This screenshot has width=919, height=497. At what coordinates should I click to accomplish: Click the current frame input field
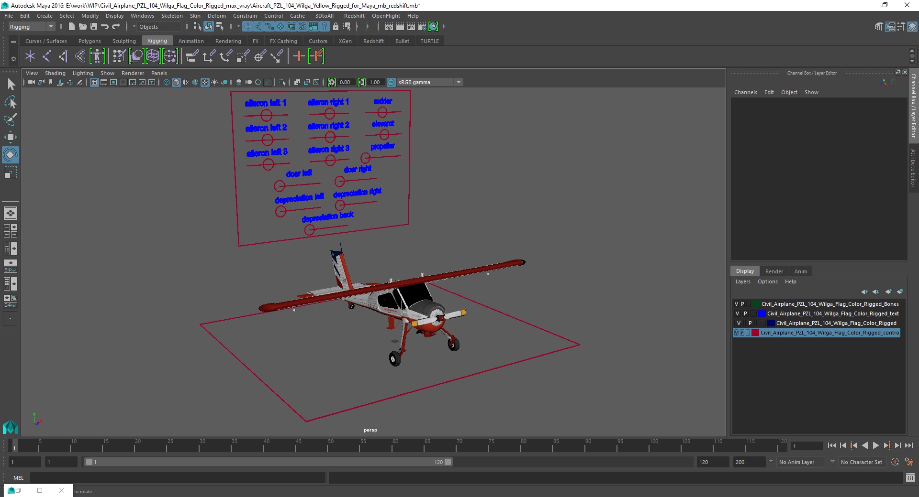click(x=807, y=446)
